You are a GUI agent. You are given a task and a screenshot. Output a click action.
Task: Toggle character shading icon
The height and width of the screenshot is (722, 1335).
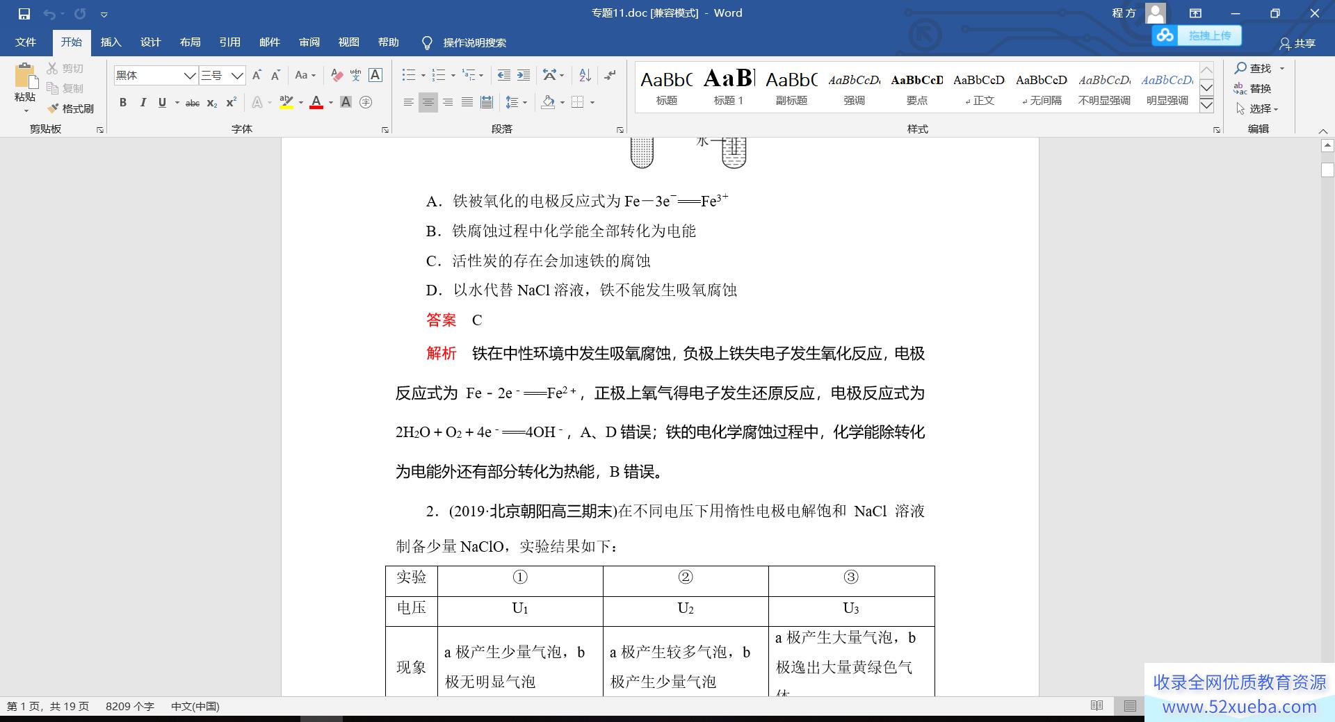tap(346, 102)
